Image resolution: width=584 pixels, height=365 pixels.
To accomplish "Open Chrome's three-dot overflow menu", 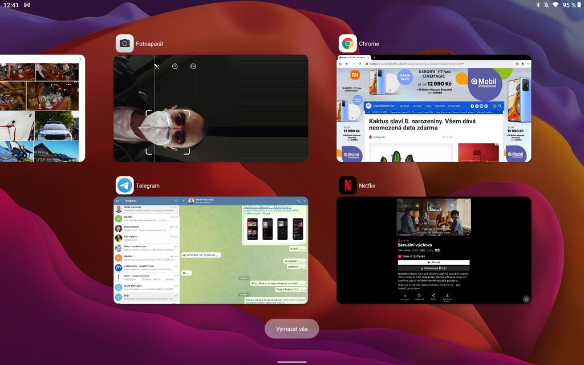I will (528, 62).
